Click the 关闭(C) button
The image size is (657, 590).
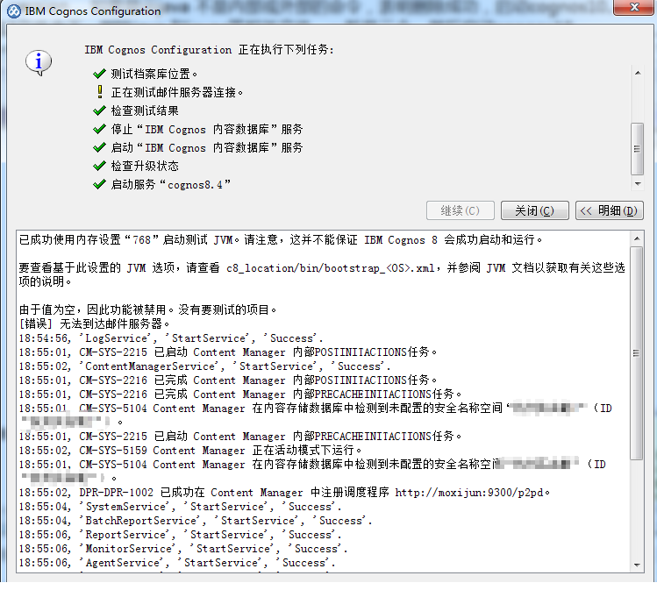(x=535, y=210)
